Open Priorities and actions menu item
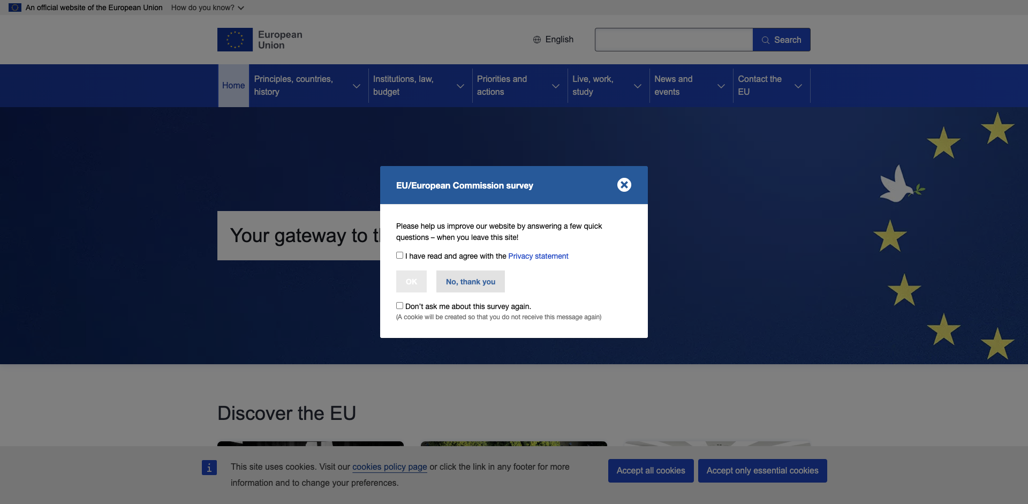Screen dimensions: 1028x504 (502, 86)
